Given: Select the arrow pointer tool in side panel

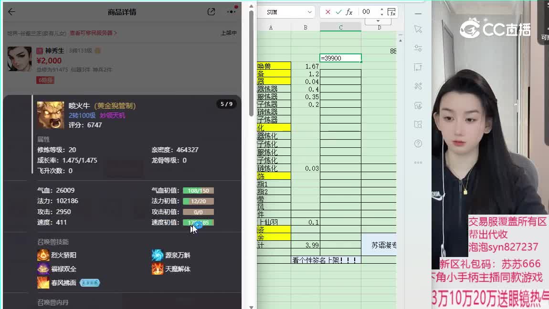Looking at the screenshot, I should tap(418, 29).
